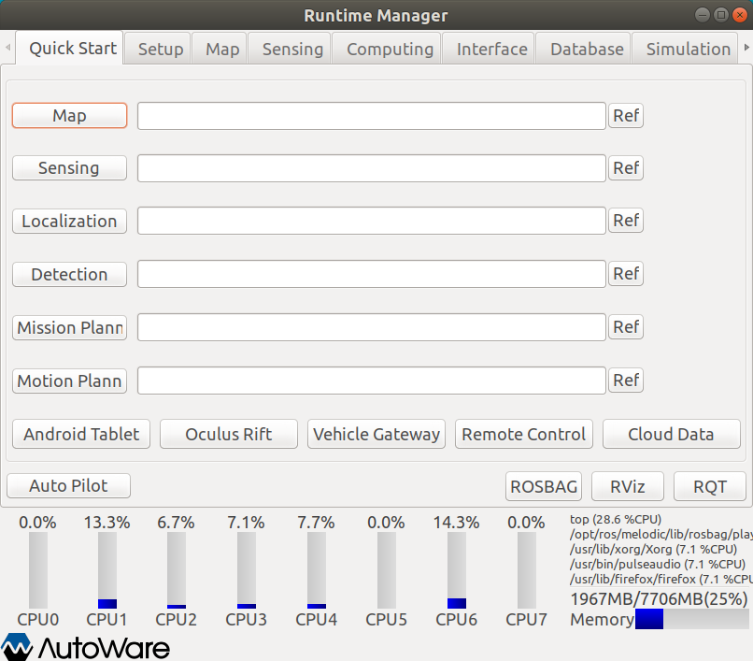Open the Database tab
Viewport: 753px width, 661px height.
pos(586,48)
